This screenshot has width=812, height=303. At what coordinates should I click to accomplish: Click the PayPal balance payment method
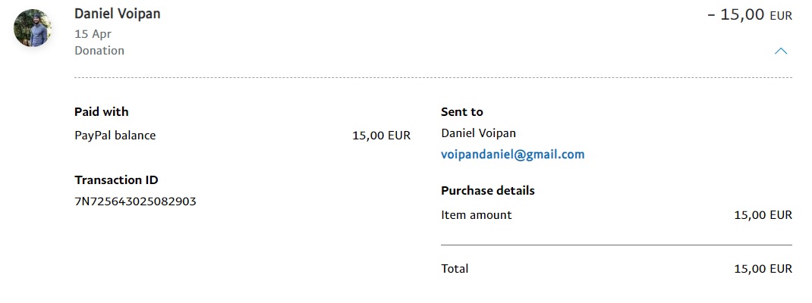click(x=115, y=136)
